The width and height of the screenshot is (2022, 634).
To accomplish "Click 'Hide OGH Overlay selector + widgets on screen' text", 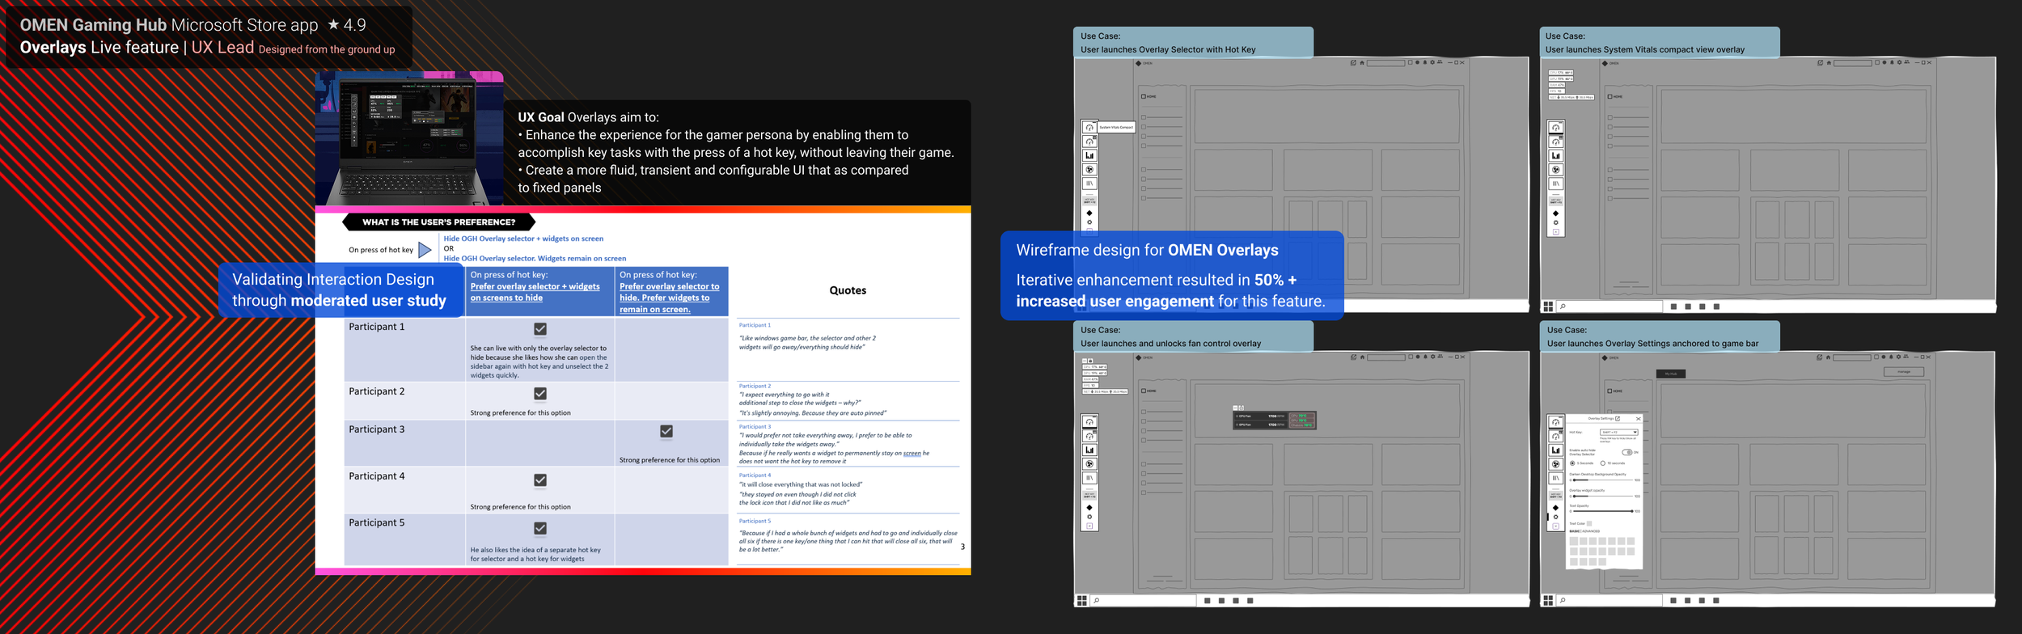I will click(523, 239).
